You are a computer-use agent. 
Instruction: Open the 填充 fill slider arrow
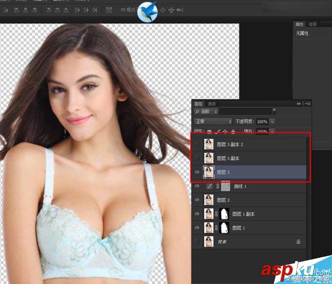coord(272,131)
